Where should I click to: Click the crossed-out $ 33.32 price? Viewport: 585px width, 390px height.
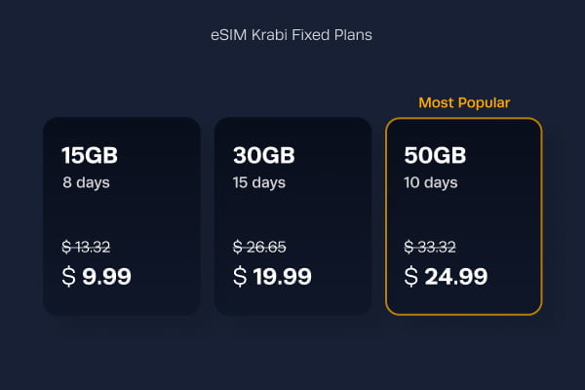coord(430,247)
